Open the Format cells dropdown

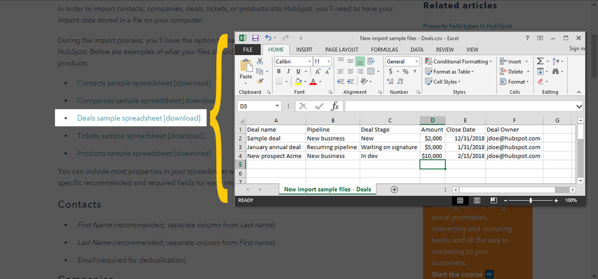(x=526, y=81)
